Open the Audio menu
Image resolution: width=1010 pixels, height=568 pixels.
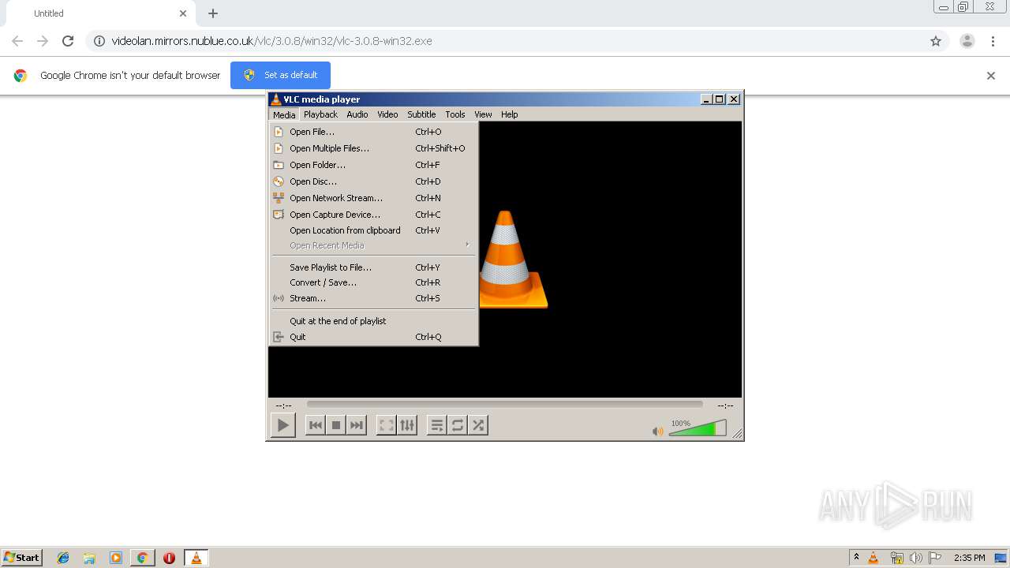point(357,114)
